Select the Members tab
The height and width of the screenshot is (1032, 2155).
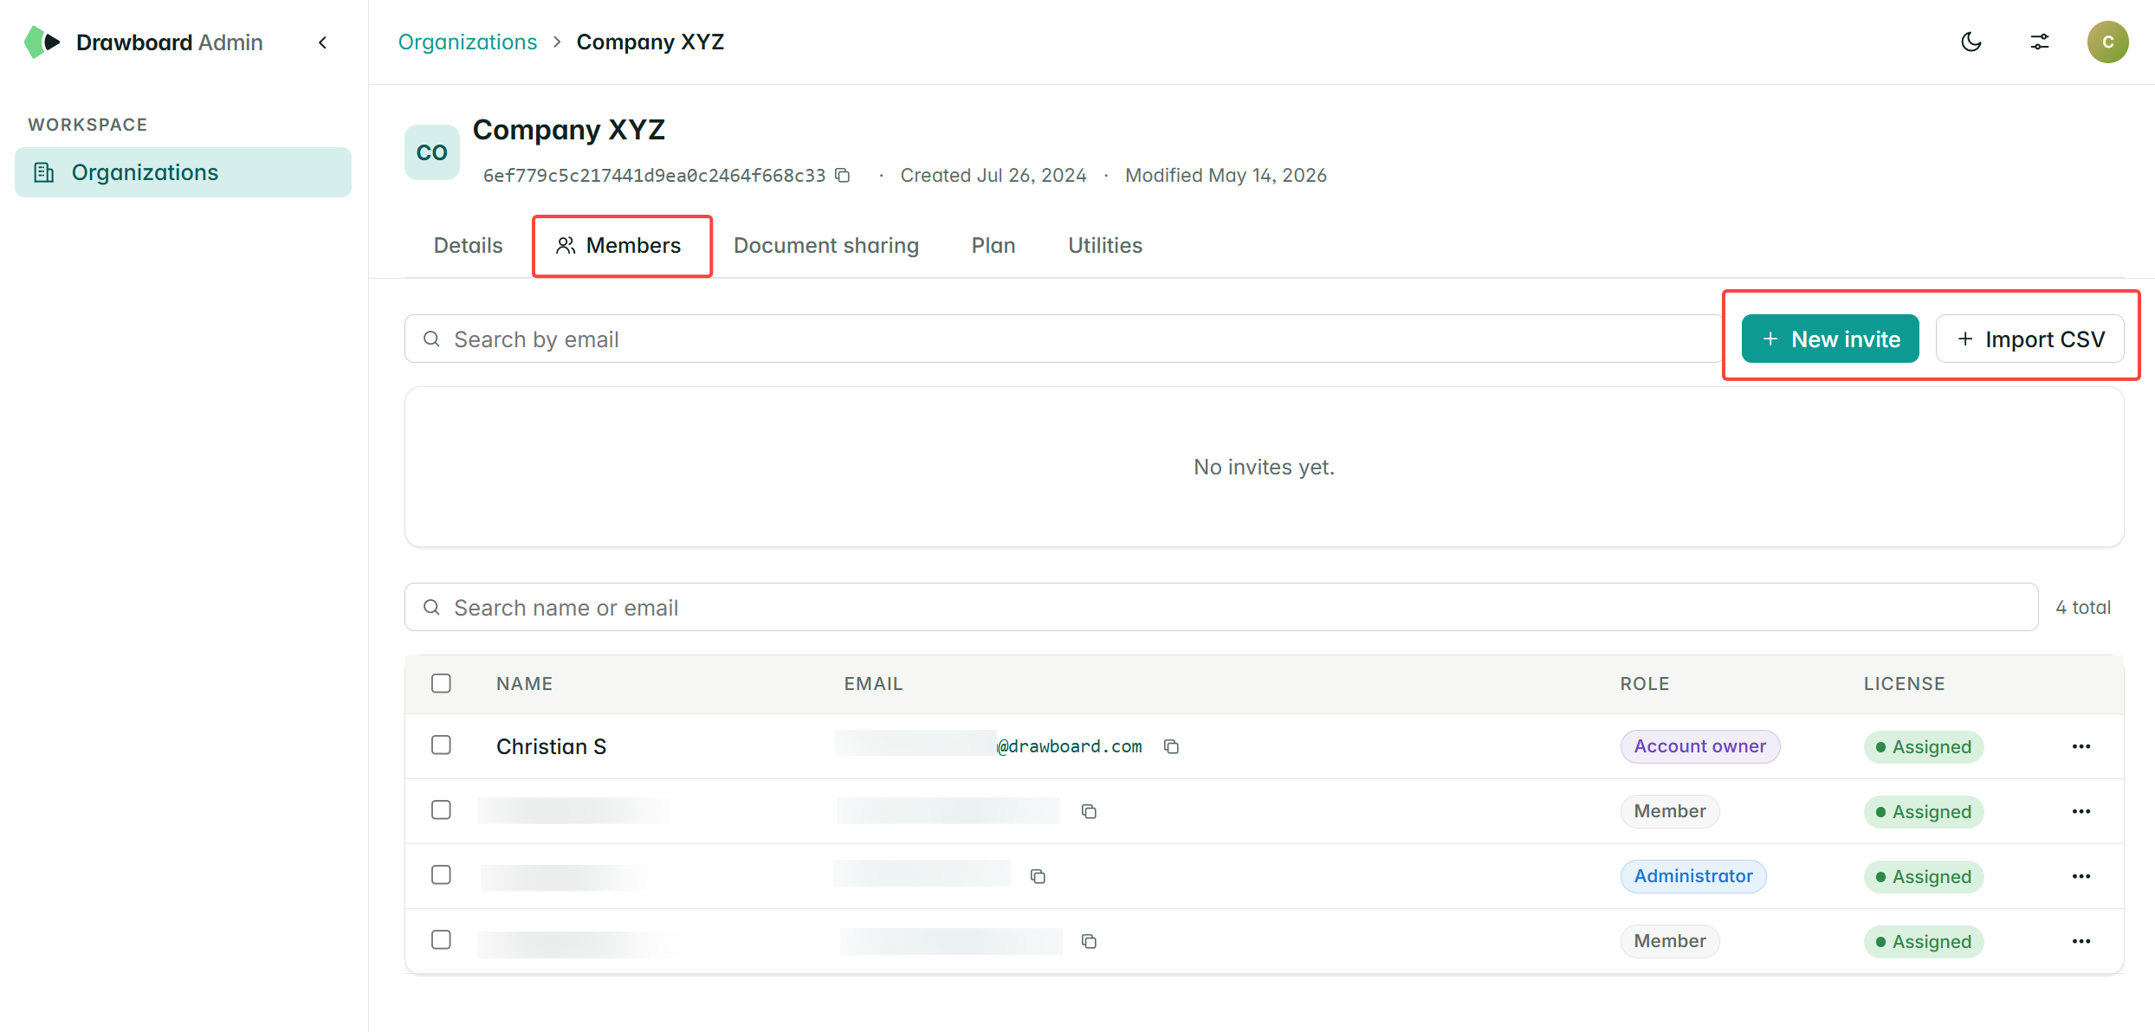(618, 246)
